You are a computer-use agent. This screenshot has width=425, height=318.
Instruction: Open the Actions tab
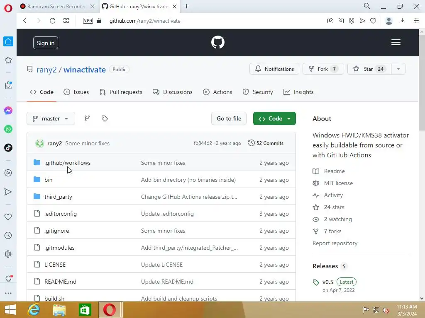pos(217,92)
